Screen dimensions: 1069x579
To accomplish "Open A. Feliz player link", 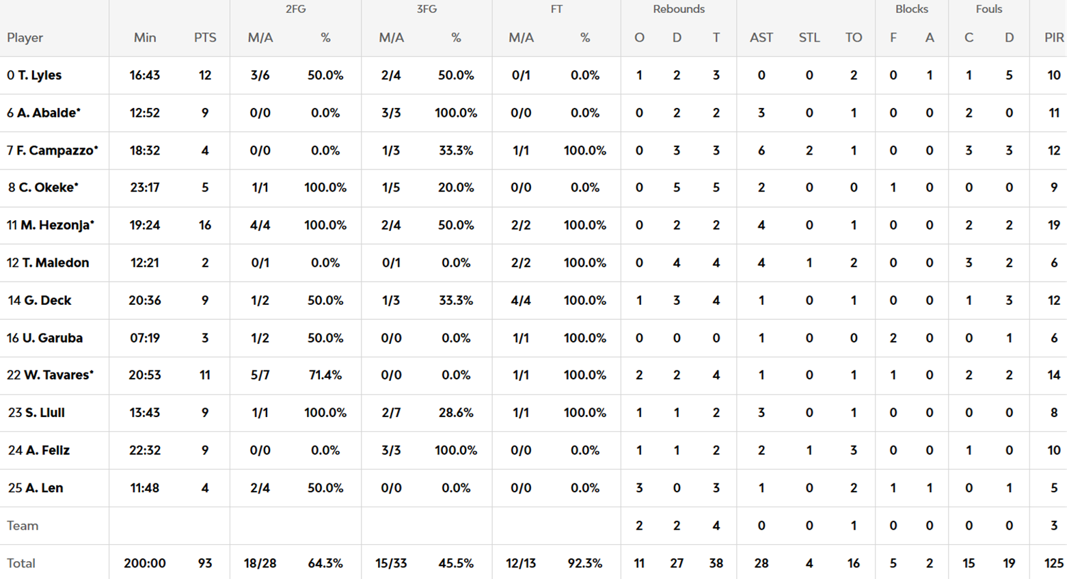I will click(x=47, y=450).
